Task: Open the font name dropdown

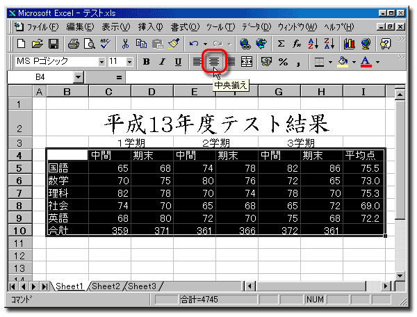Action: pos(101,62)
